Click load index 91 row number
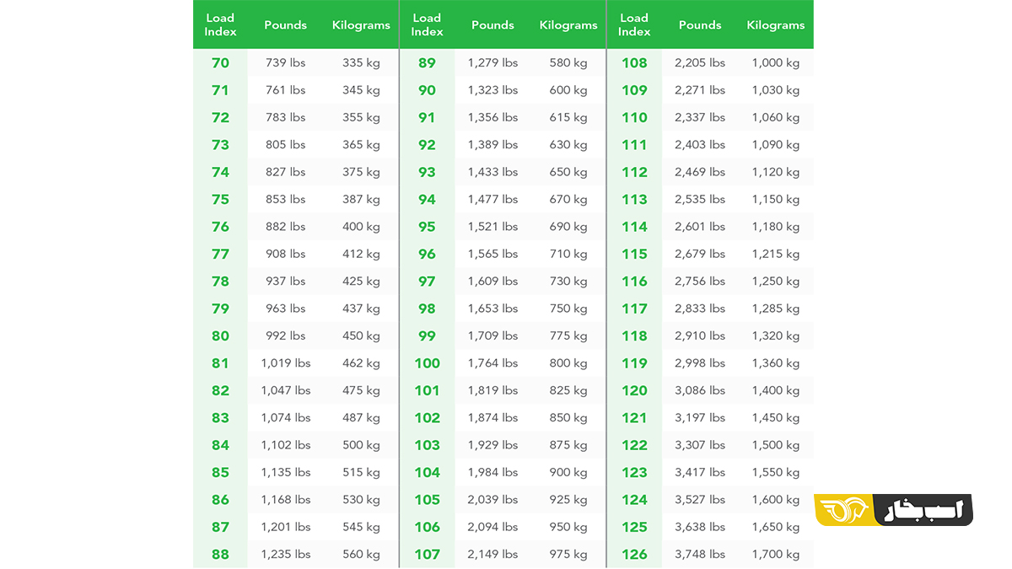 pyautogui.click(x=427, y=118)
